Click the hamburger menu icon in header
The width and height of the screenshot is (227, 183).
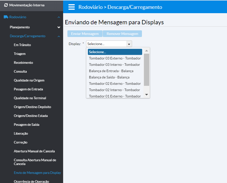(71, 7)
